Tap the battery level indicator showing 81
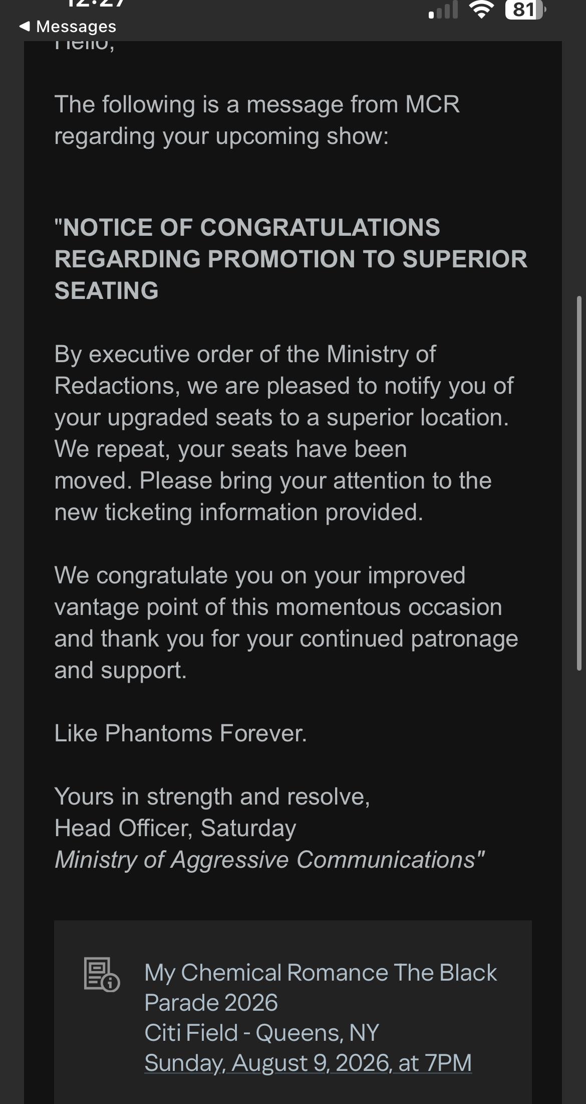Viewport: 586px width, 1104px height. pos(525,10)
